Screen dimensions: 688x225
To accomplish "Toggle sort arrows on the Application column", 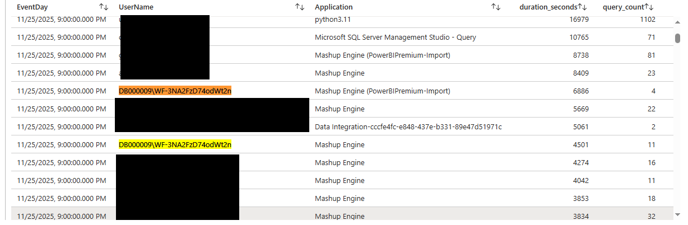I will (496, 7).
